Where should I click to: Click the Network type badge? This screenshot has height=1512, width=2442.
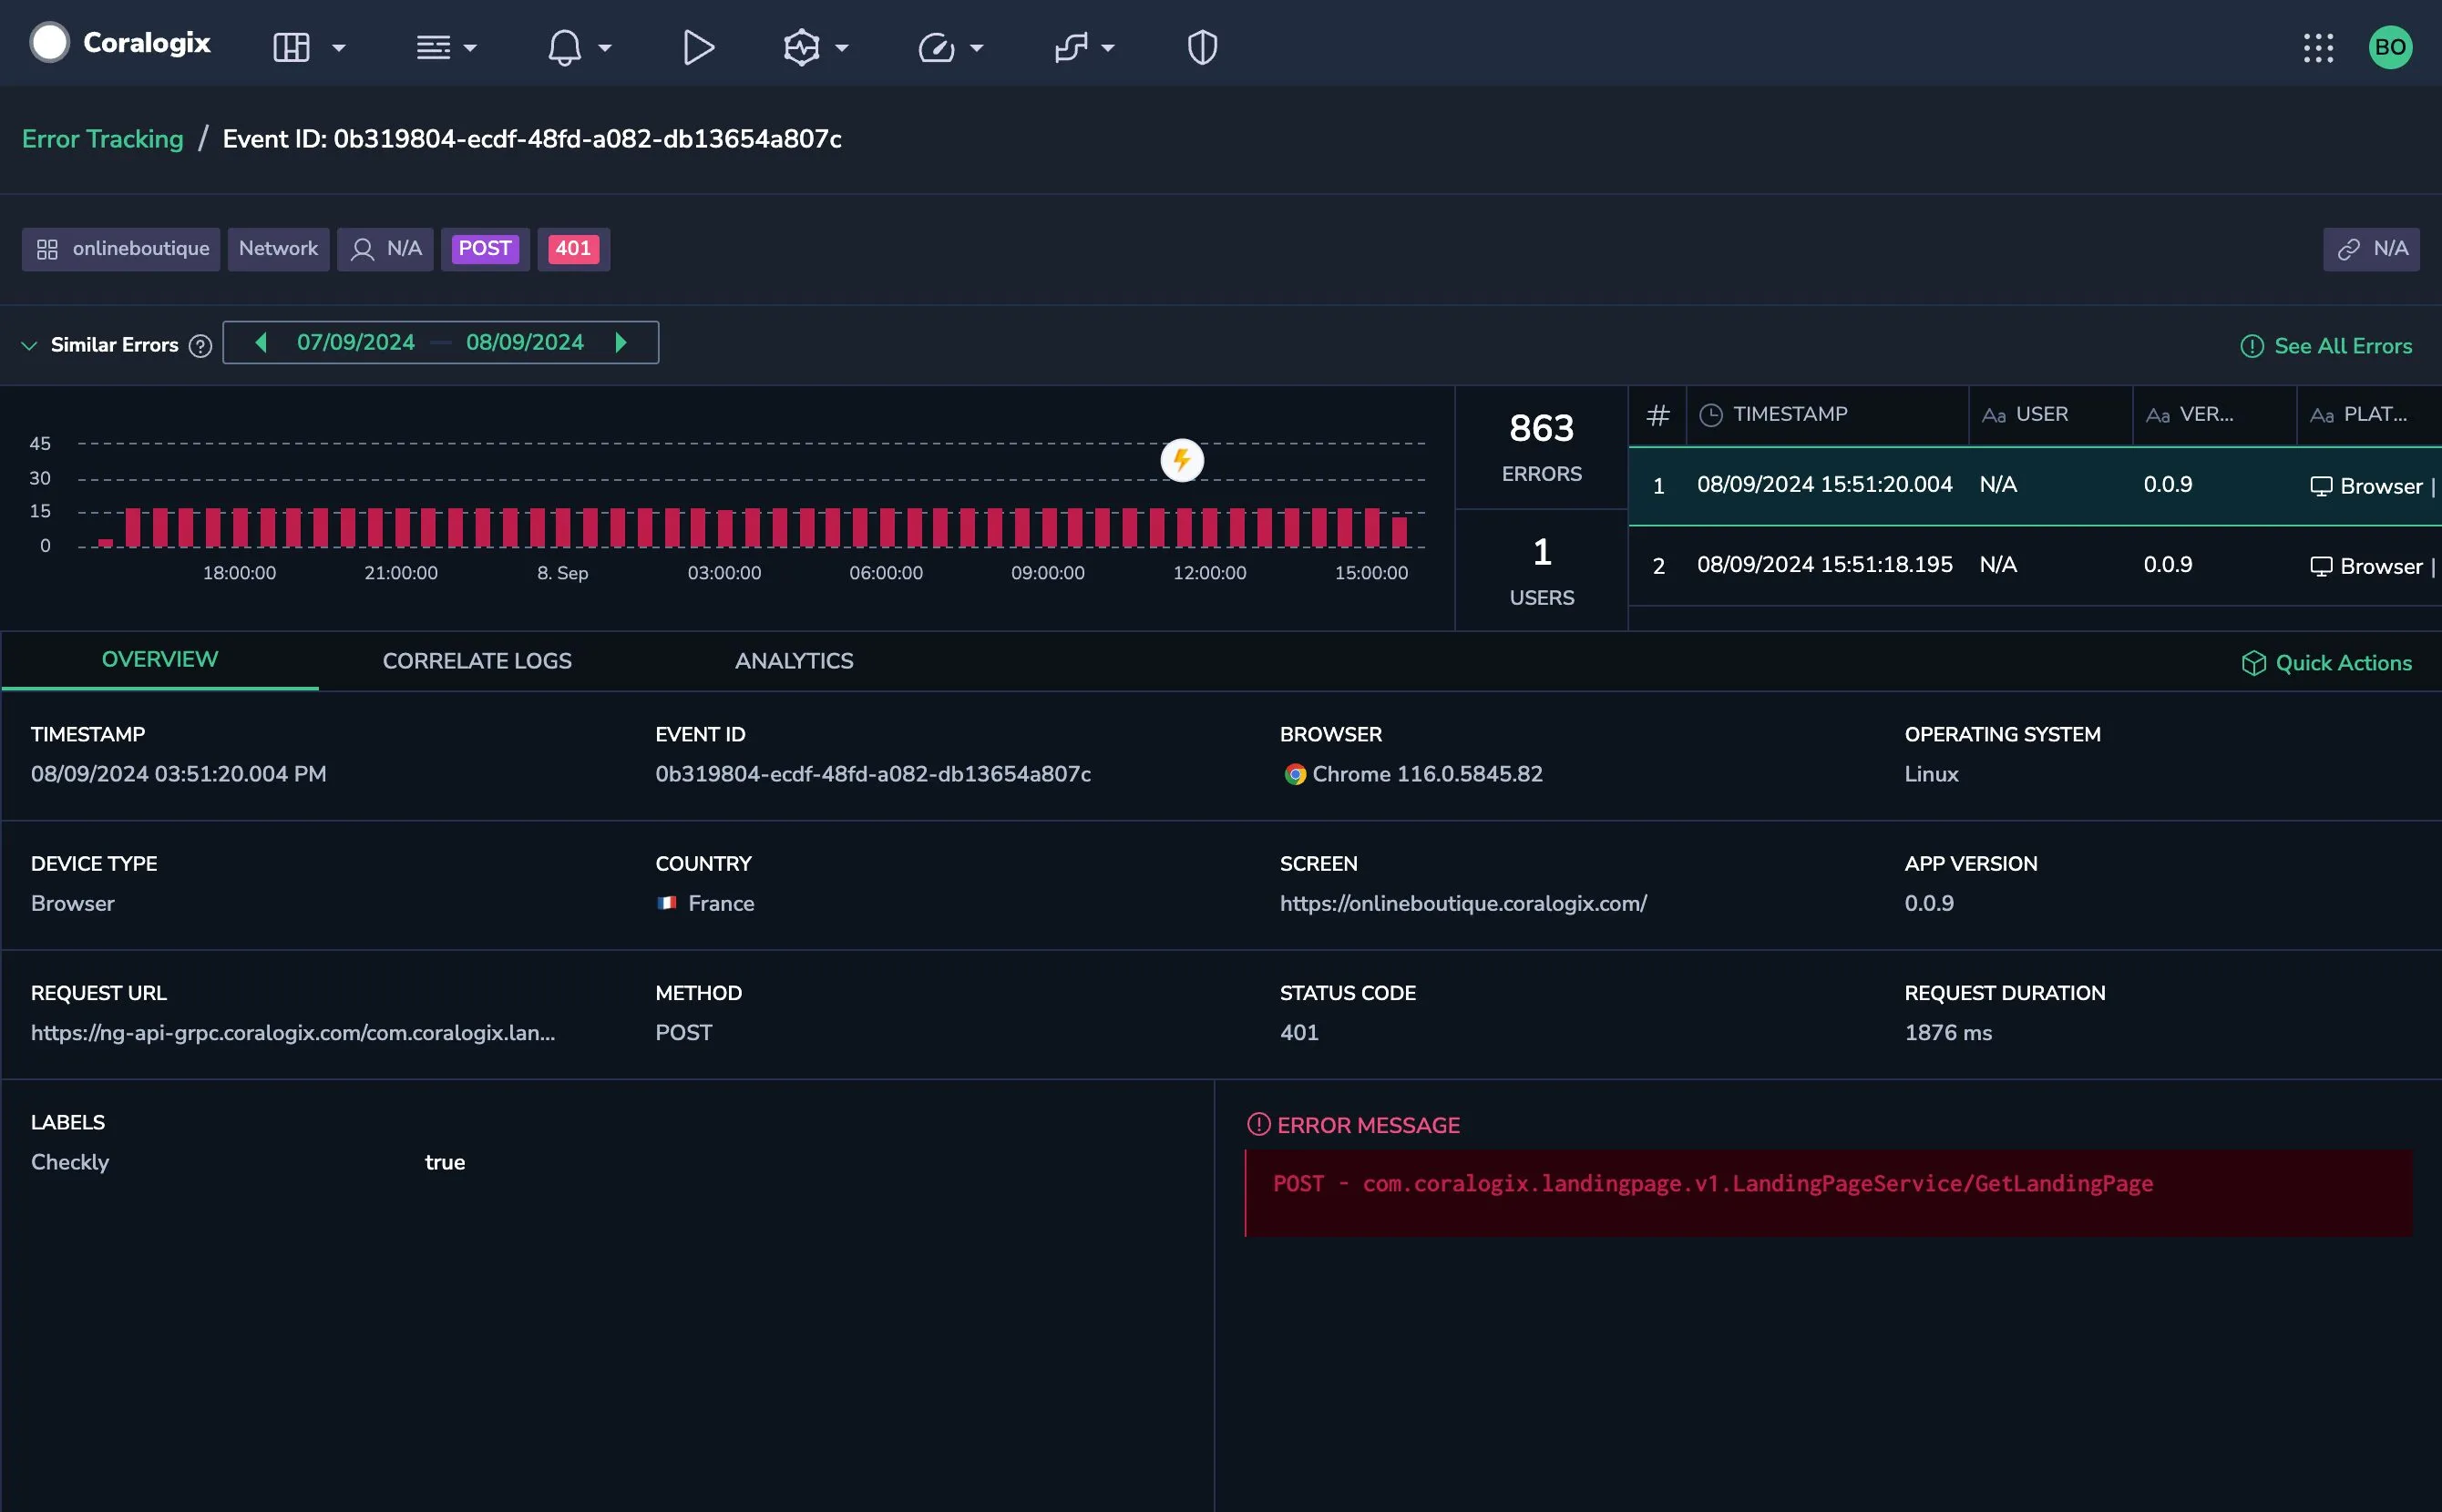click(x=278, y=249)
